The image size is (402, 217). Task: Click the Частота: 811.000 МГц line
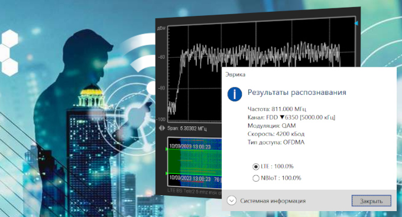277,109
